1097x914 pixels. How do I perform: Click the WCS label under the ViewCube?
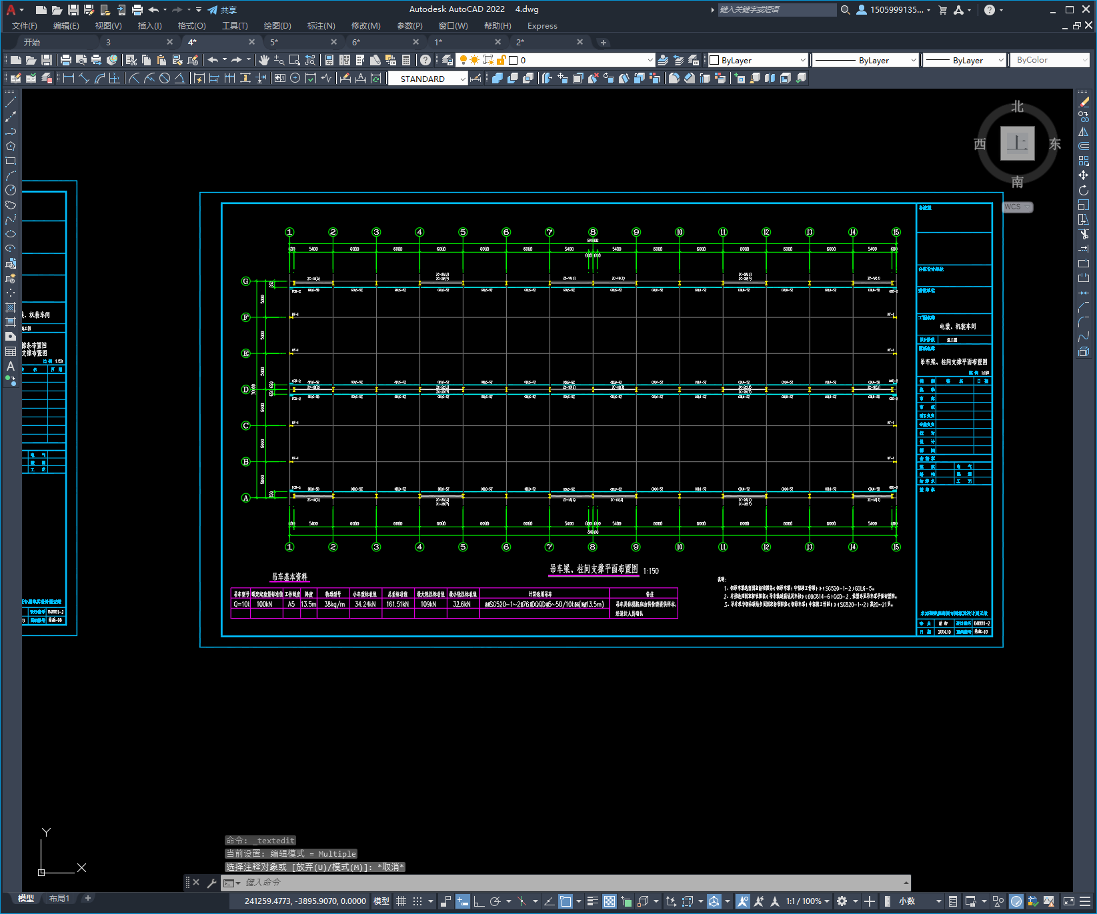pyautogui.click(x=1016, y=207)
